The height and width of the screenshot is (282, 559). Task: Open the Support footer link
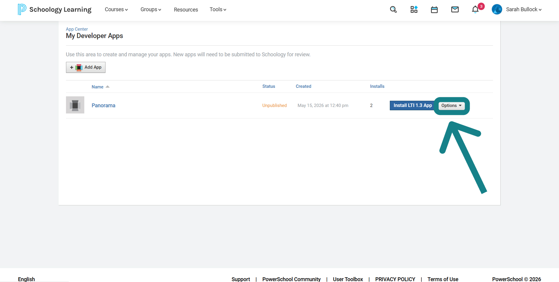click(241, 279)
